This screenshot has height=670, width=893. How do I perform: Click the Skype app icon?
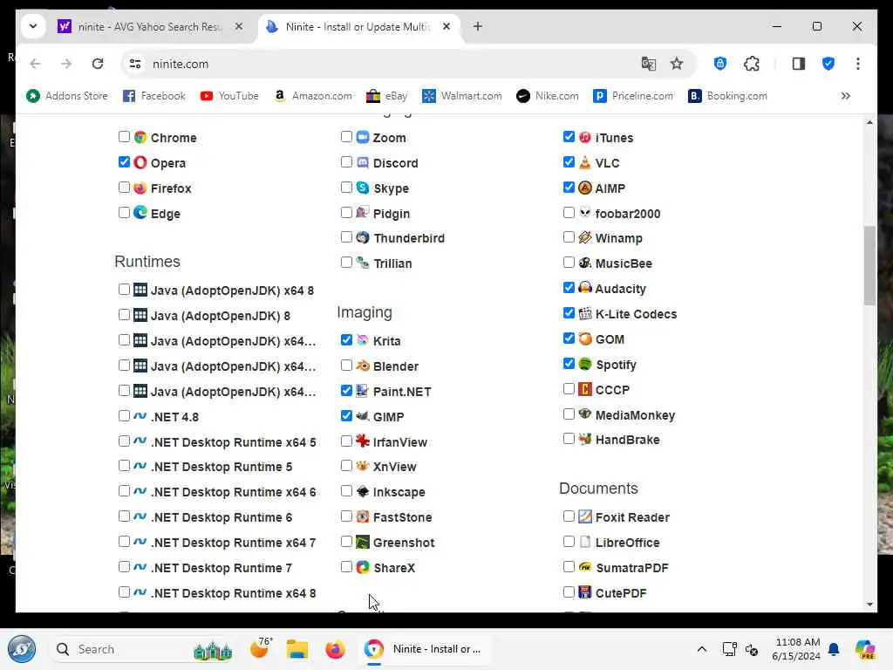pos(363,188)
